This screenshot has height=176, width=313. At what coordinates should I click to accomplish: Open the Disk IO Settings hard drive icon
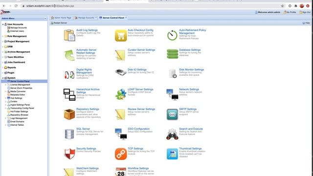pyautogui.click(x=121, y=72)
